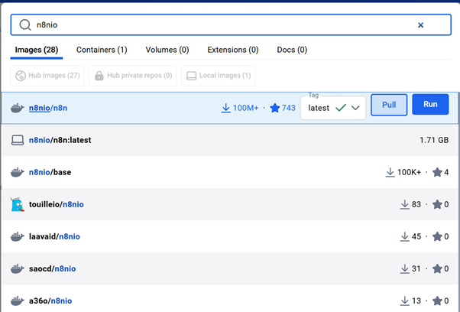
Task: Open the Tag dropdown showing latest
Action: point(333,108)
